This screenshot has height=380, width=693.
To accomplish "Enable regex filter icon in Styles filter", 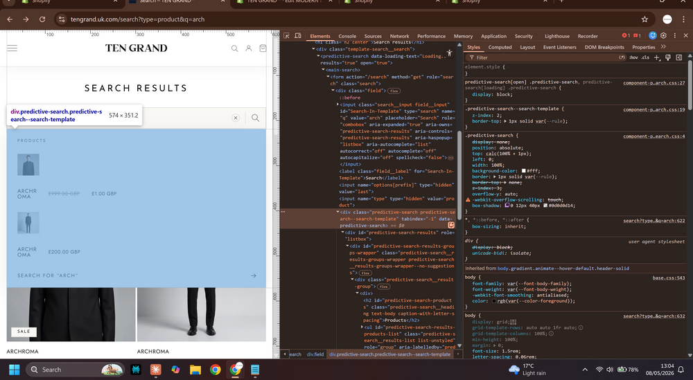I will click(622, 57).
